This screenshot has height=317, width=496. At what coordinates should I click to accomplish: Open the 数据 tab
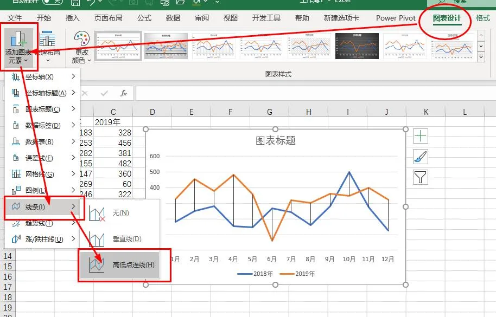click(173, 18)
